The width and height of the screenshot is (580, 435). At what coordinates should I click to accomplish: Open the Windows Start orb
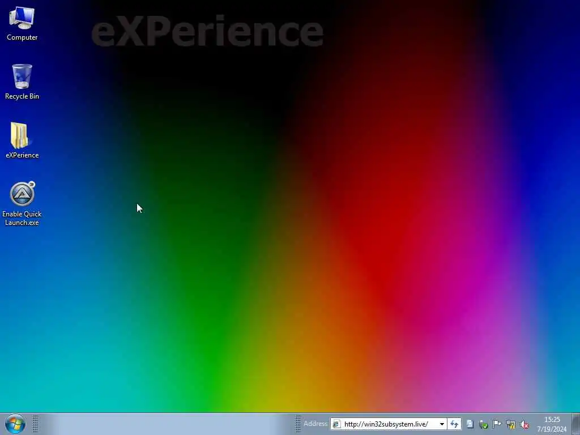pyautogui.click(x=15, y=424)
